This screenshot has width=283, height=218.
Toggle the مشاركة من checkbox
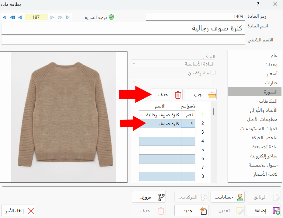click(x=213, y=72)
